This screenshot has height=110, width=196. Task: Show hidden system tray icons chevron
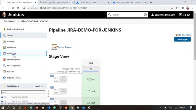coord(160,108)
